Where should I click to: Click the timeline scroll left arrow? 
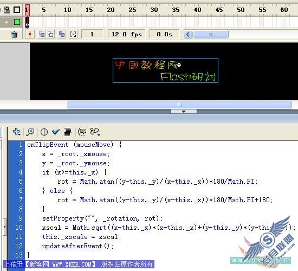click(x=188, y=35)
